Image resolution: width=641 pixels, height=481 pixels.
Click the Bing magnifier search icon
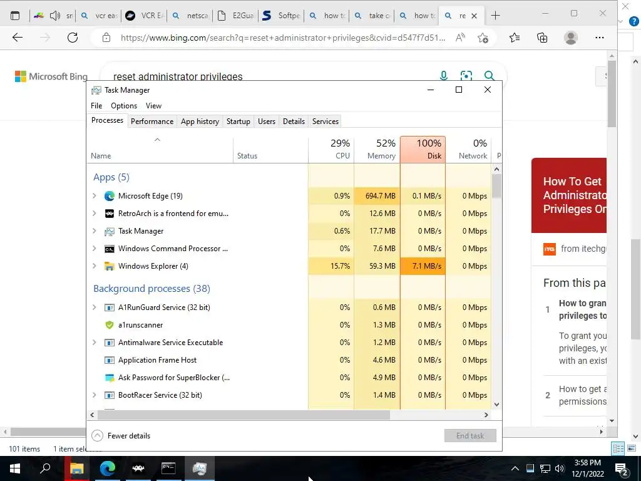click(x=490, y=76)
